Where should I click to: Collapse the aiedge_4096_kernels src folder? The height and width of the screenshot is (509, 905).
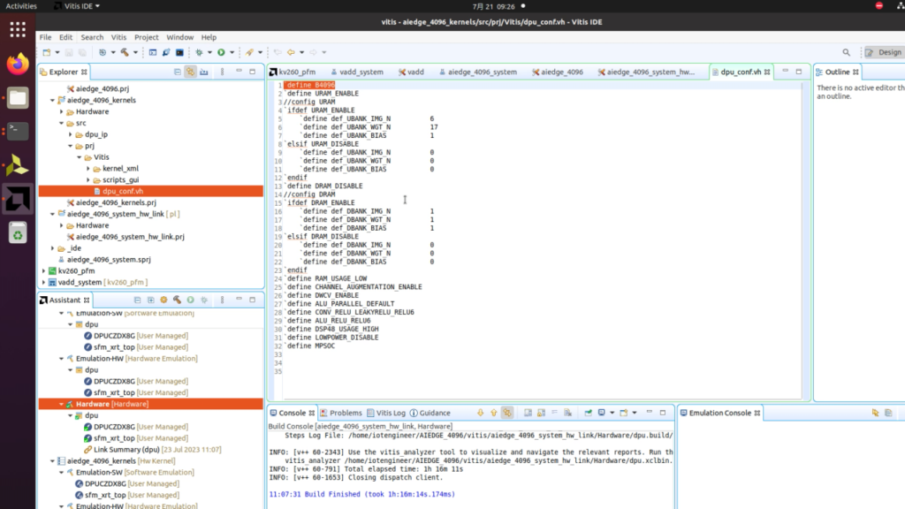point(59,123)
